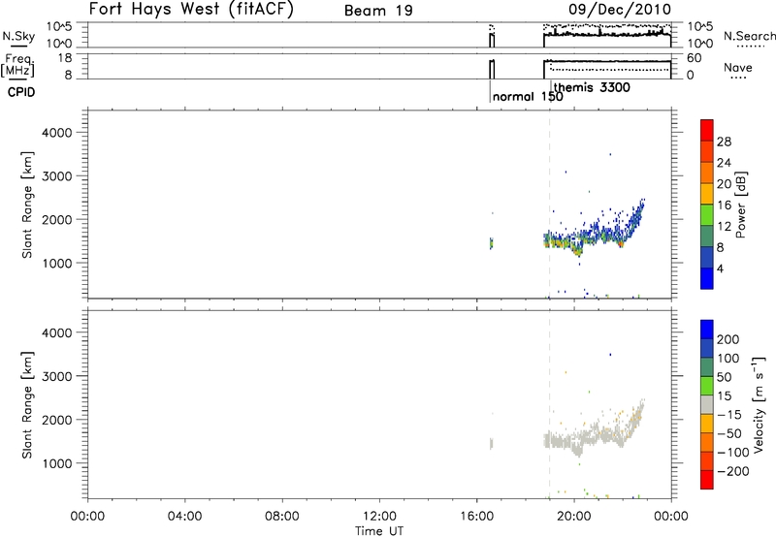This screenshot has width=776, height=537.
Task: Select the N.Sky legend label
Action: pyautogui.click(x=18, y=36)
